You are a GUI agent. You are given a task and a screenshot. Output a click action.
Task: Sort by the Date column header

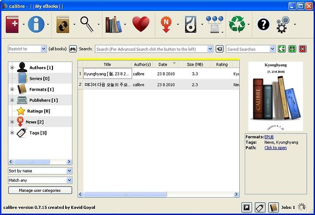tap(166, 64)
